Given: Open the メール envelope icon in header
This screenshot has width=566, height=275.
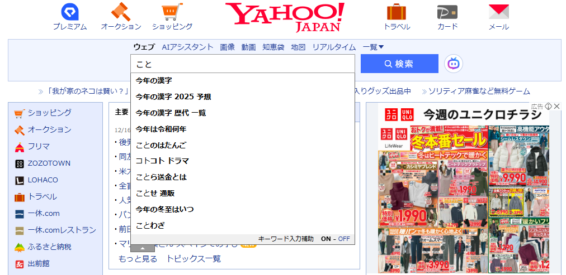Looking at the screenshot, I should tap(498, 12).
